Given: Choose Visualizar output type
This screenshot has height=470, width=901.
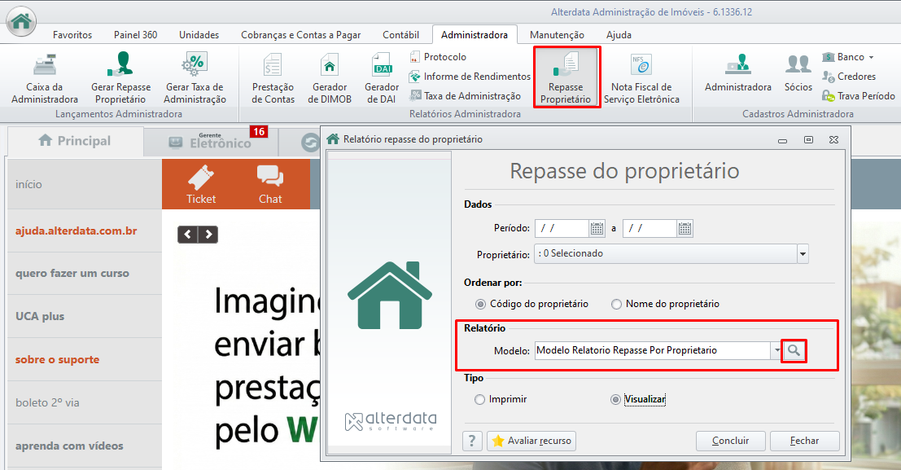Looking at the screenshot, I should tap(638, 399).
